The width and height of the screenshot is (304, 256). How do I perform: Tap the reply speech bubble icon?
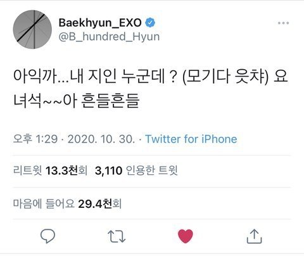pyautogui.click(x=47, y=236)
